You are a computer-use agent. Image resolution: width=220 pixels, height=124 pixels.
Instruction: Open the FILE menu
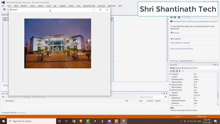(3, 6)
